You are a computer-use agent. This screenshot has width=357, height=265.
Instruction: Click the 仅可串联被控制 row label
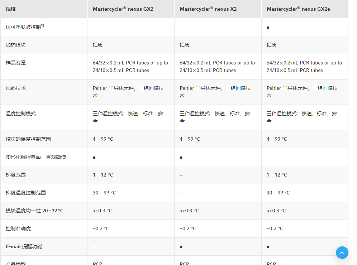25,26
